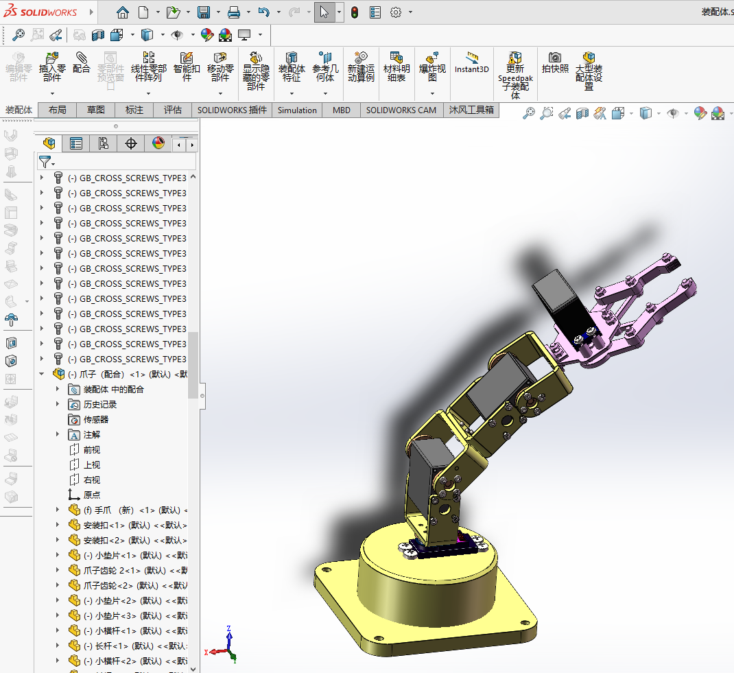Open Large Assembly Settings (大型装配体设置)

589,71
